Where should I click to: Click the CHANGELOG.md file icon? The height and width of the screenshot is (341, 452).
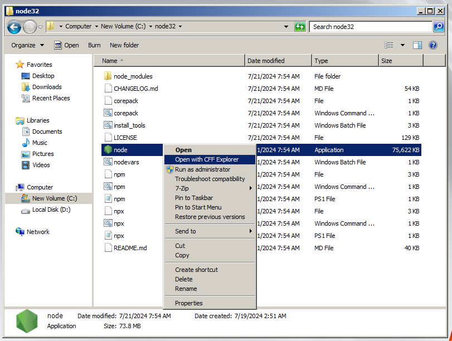click(108, 88)
